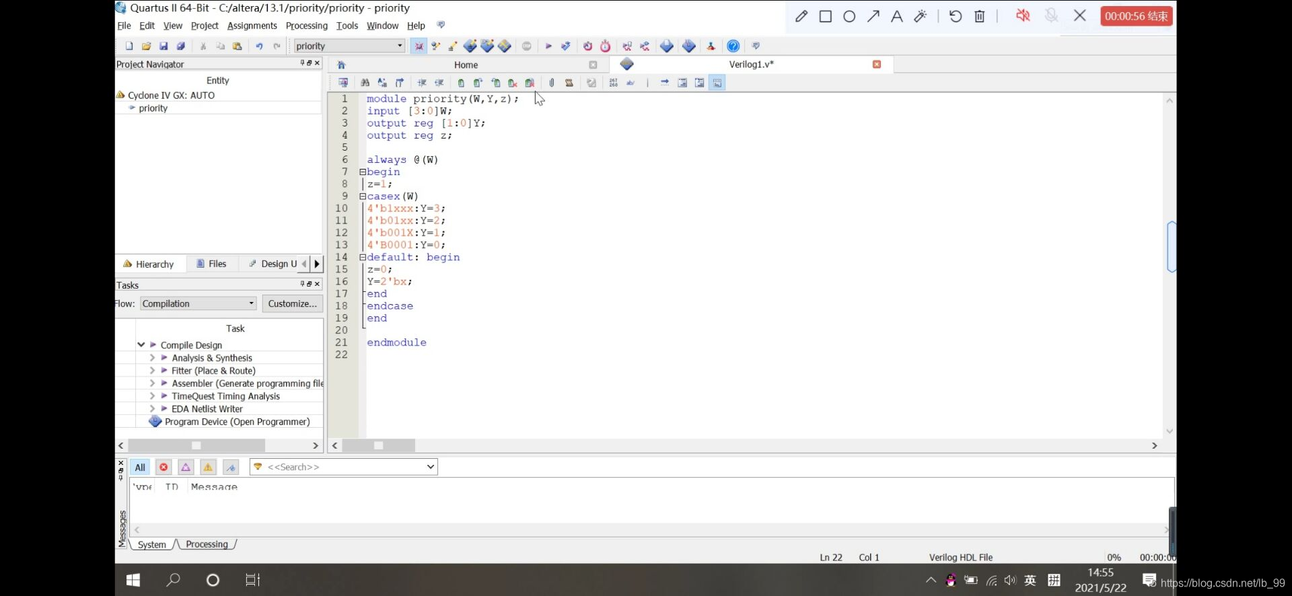Click the Save All icon
1292x596 pixels.
pos(180,46)
